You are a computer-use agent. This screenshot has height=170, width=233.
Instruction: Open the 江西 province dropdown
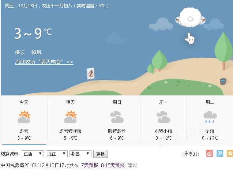pos(33,154)
